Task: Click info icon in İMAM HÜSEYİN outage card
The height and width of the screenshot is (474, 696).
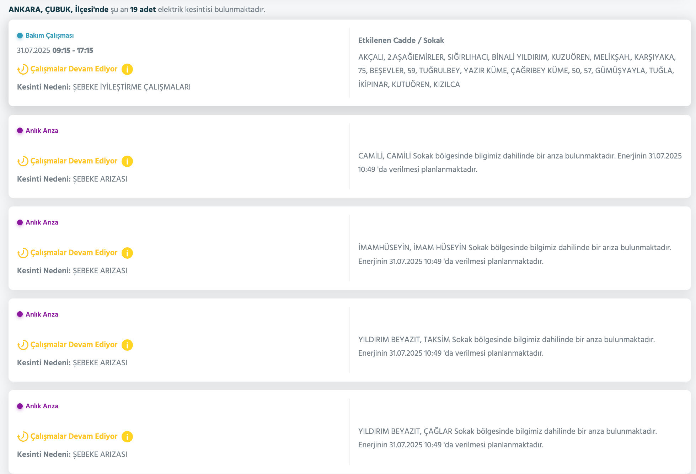Action: click(x=127, y=253)
